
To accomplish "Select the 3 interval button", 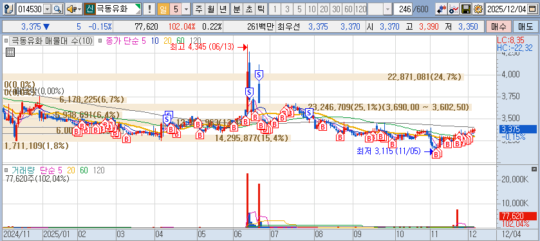I will [x=287, y=9].
